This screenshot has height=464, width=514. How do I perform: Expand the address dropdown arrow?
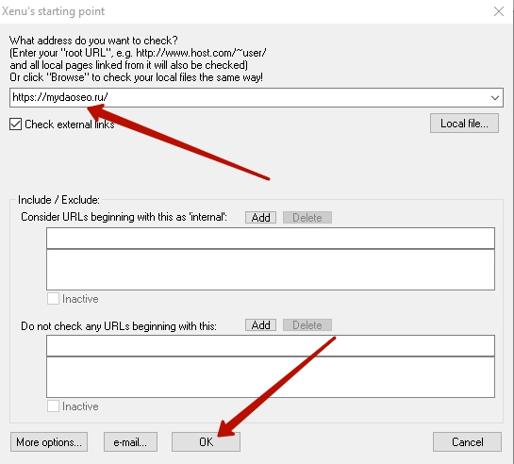(x=495, y=98)
